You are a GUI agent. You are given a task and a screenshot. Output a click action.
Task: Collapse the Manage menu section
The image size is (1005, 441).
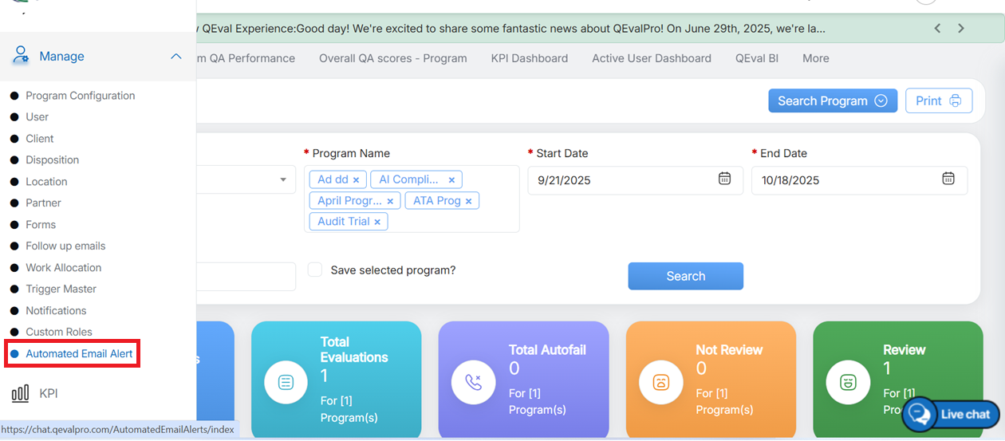tap(176, 56)
